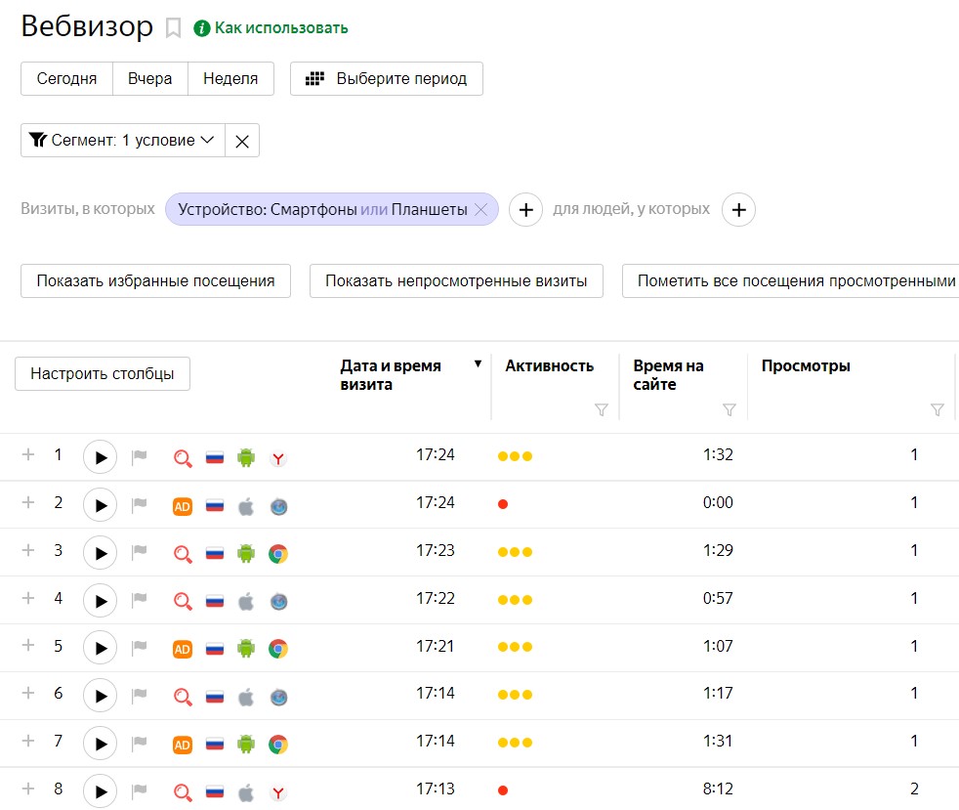Click Yandex Browser icon in visit 1

278,458
